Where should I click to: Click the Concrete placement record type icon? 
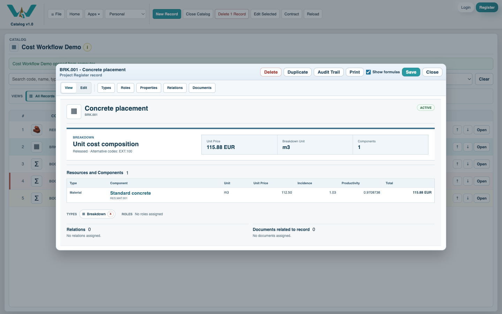click(74, 112)
